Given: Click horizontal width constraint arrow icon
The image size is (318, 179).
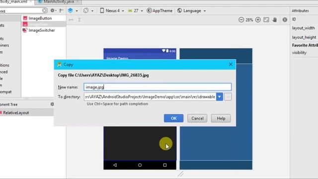Looking at the screenshot, I should coord(71,20).
